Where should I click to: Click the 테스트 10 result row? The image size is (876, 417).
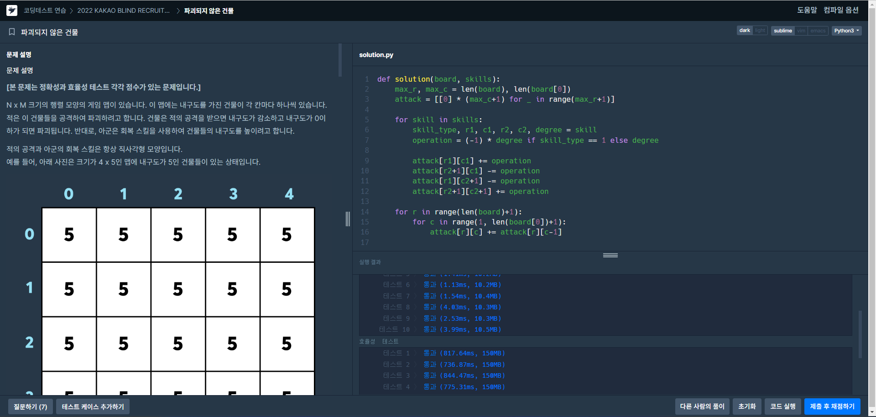tap(440, 329)
